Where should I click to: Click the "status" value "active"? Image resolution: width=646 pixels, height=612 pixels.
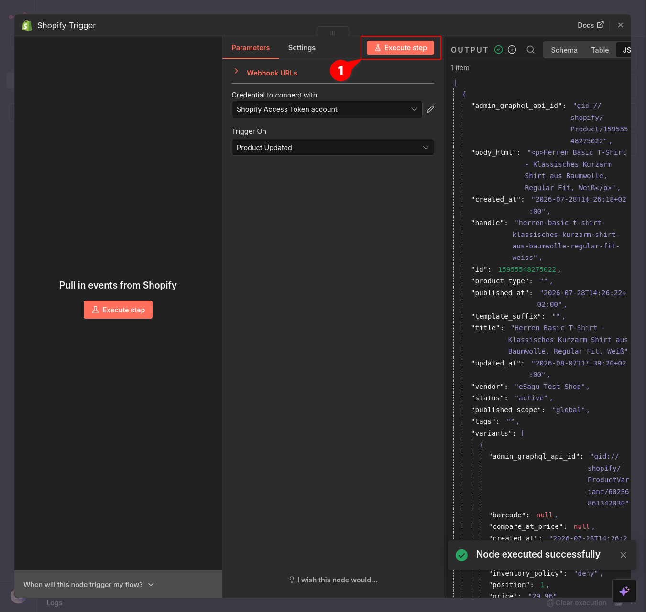pyautogui.click(x=531, y=398)
